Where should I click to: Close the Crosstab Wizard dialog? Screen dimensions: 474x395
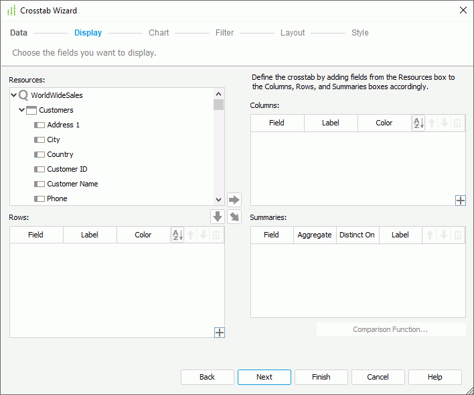[x=463, y=10]
